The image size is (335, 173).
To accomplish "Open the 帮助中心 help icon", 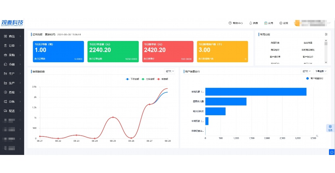I will 230,23.
